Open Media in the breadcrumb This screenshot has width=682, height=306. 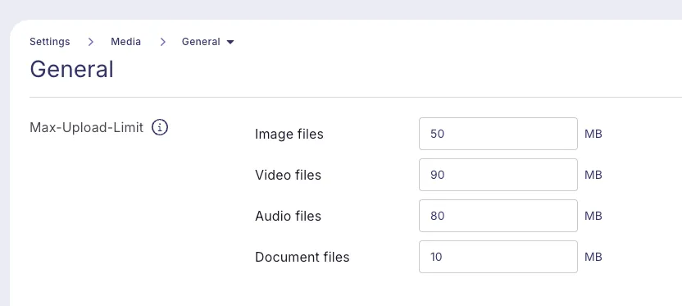coord(125,42)
